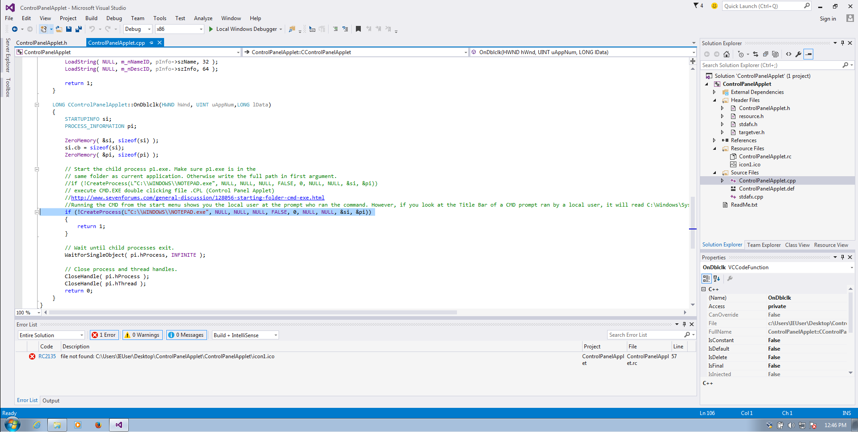
Task: Launch Visual Studio from the taskbar
Action: 118,424
